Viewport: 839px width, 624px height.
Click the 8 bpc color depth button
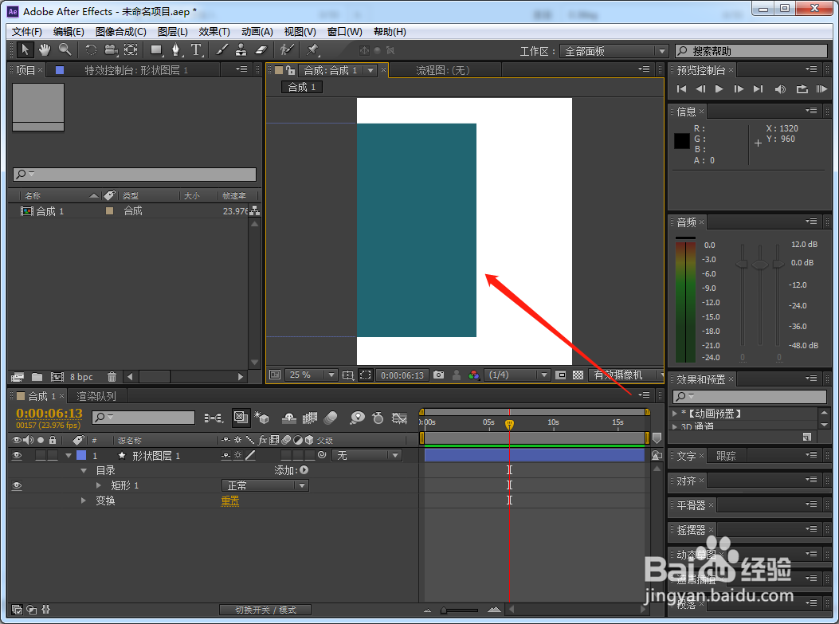point(81,377)
